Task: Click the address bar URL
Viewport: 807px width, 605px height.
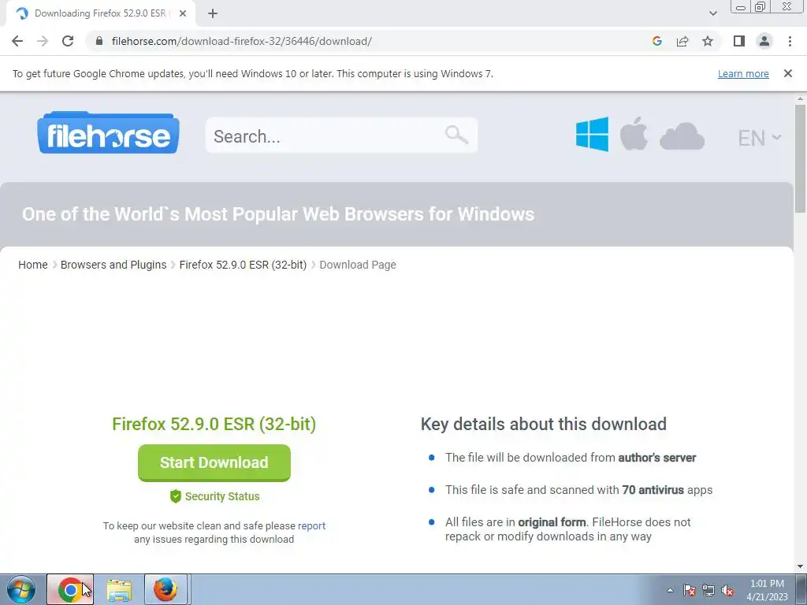Action: click(241, 41)
